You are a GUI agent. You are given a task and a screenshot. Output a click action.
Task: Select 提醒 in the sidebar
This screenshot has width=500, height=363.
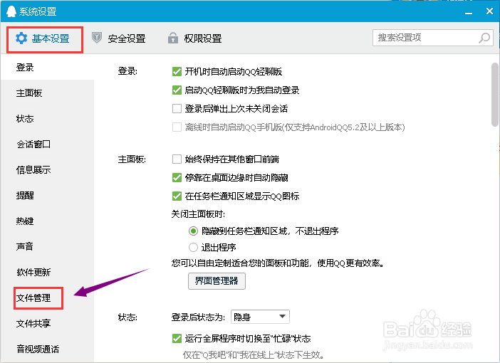(47, 195)
